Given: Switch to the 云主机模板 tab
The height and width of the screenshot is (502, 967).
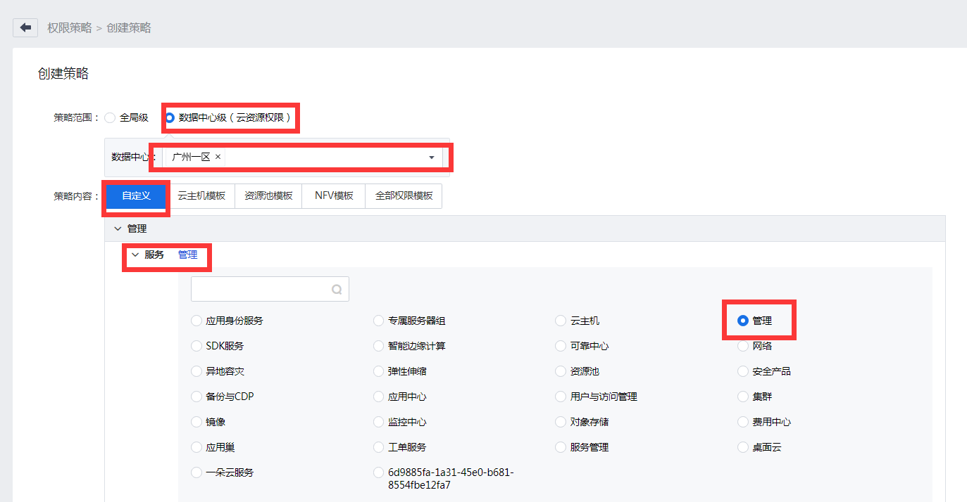Looking at the screenshot, I should (201, 196).
